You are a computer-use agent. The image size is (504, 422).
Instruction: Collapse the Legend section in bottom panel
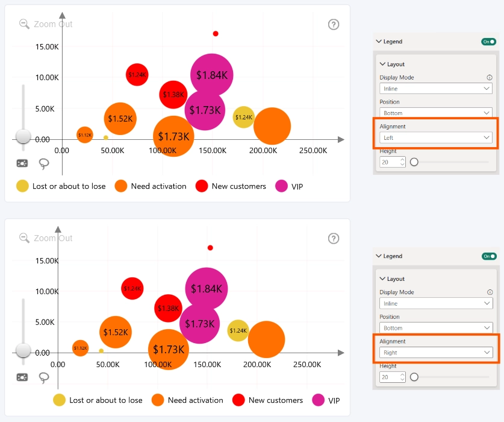pos(379,256)
